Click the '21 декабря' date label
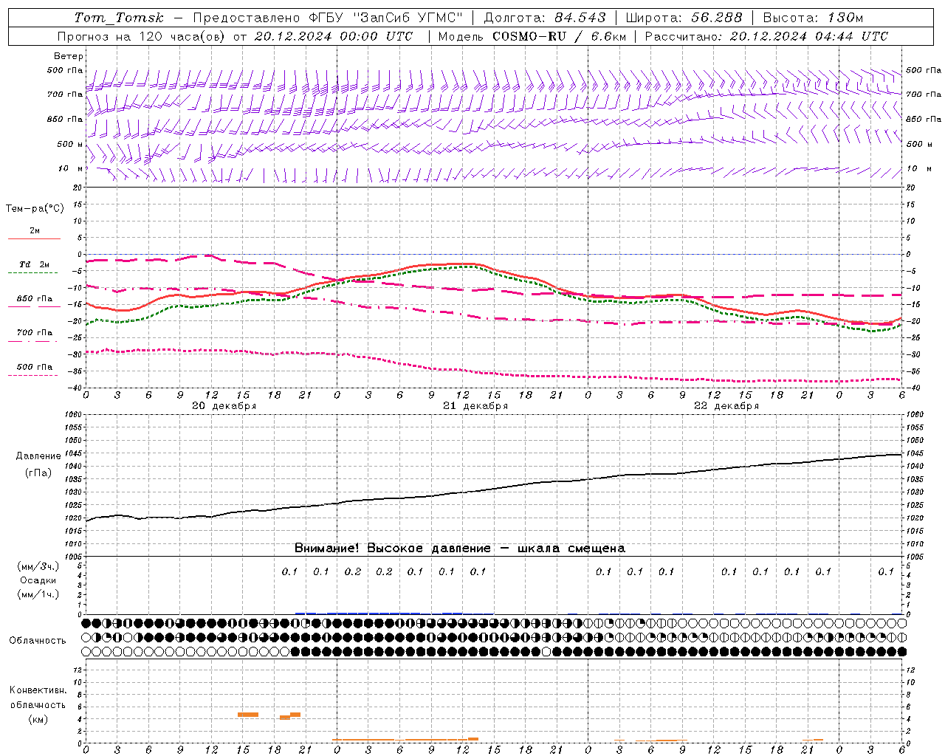Image resolution: width=945 pixels, height=756 pixels. click(x=475, y=406)
